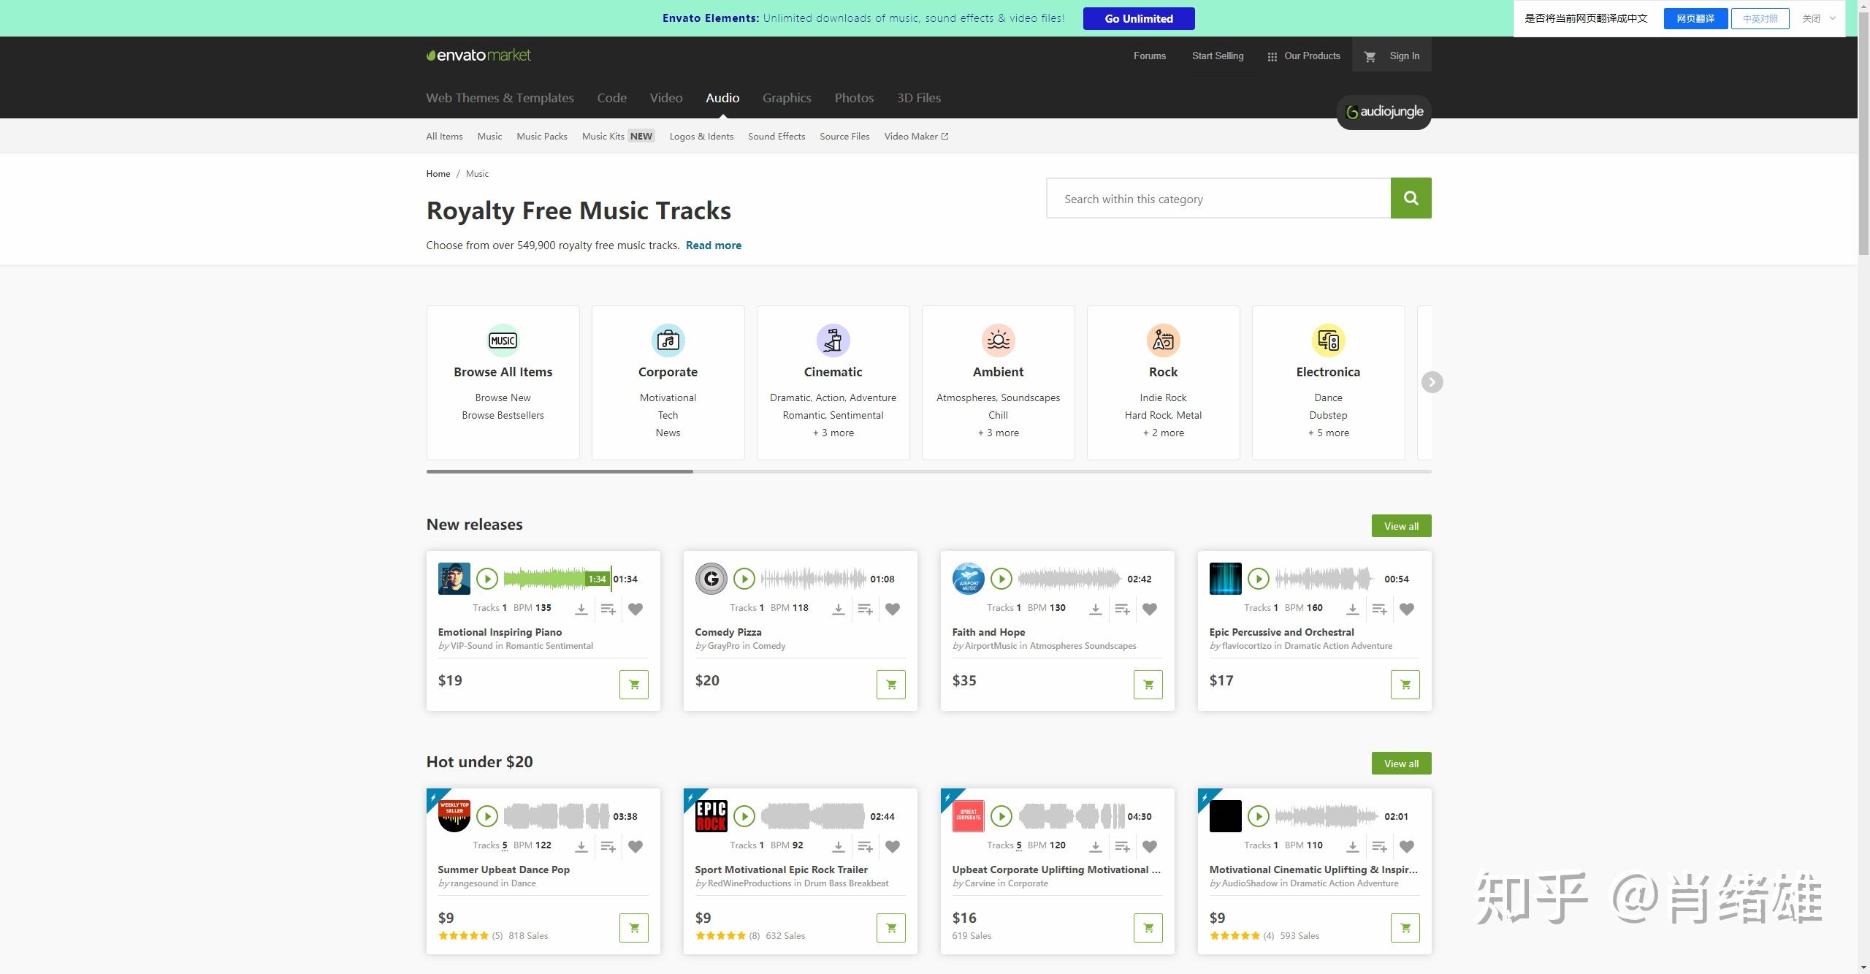
Task: Open the Our Products grid menu
Action: (1304, 56)
